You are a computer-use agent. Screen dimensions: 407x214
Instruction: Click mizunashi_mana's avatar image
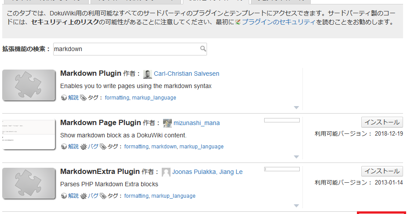(x=167, y=123)
